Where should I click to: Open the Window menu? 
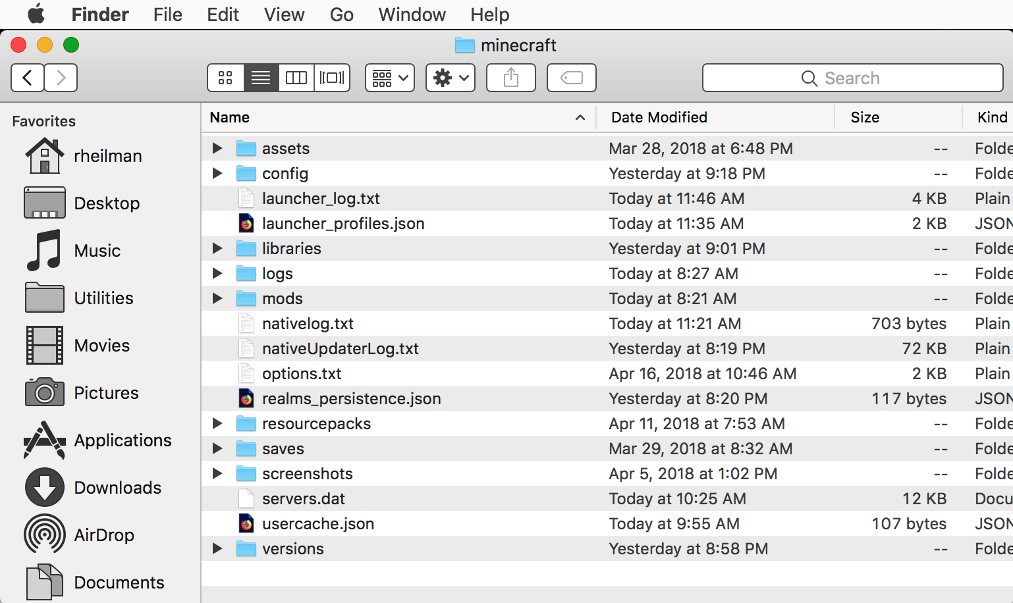point(412,14)
